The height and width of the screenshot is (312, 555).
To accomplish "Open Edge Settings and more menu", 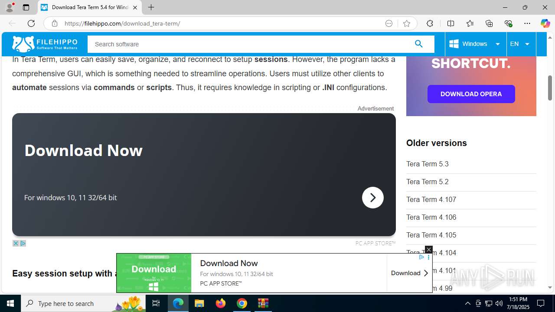I will pyautogui.click(x=527, y=23).
